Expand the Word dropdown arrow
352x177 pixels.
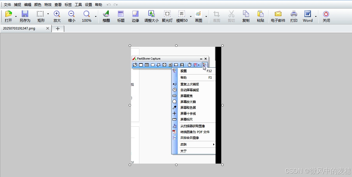pos(316,17)
